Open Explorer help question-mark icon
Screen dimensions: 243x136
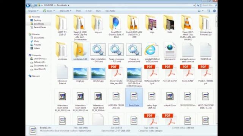coord(214,11)
